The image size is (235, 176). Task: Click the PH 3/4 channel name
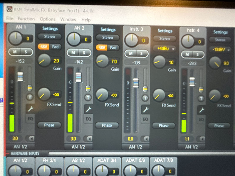pyautogui.click(x=49, y=160)
